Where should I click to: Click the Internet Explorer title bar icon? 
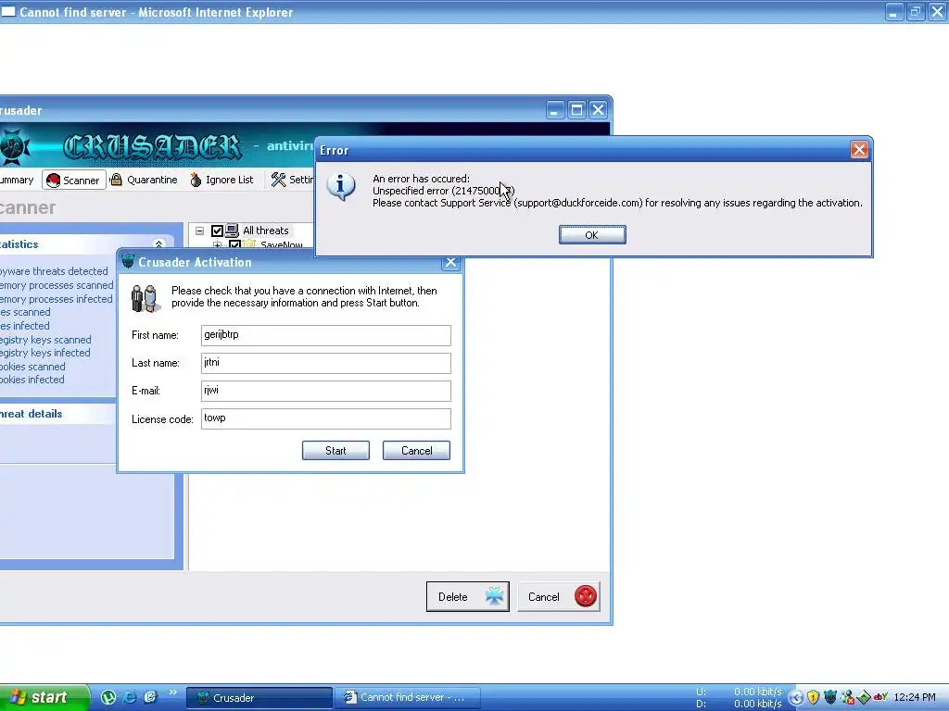(8, 11)
